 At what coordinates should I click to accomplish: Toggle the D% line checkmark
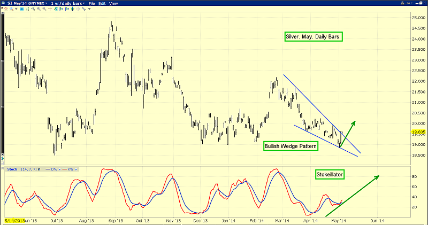60,169
